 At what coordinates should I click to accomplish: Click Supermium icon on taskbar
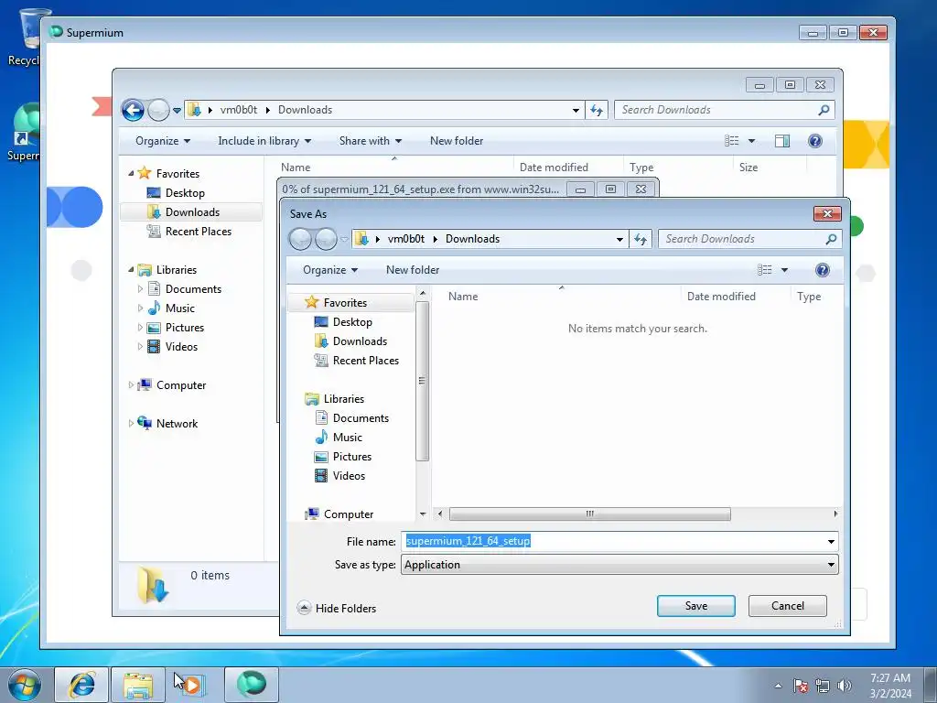click(x=251, y=685)
